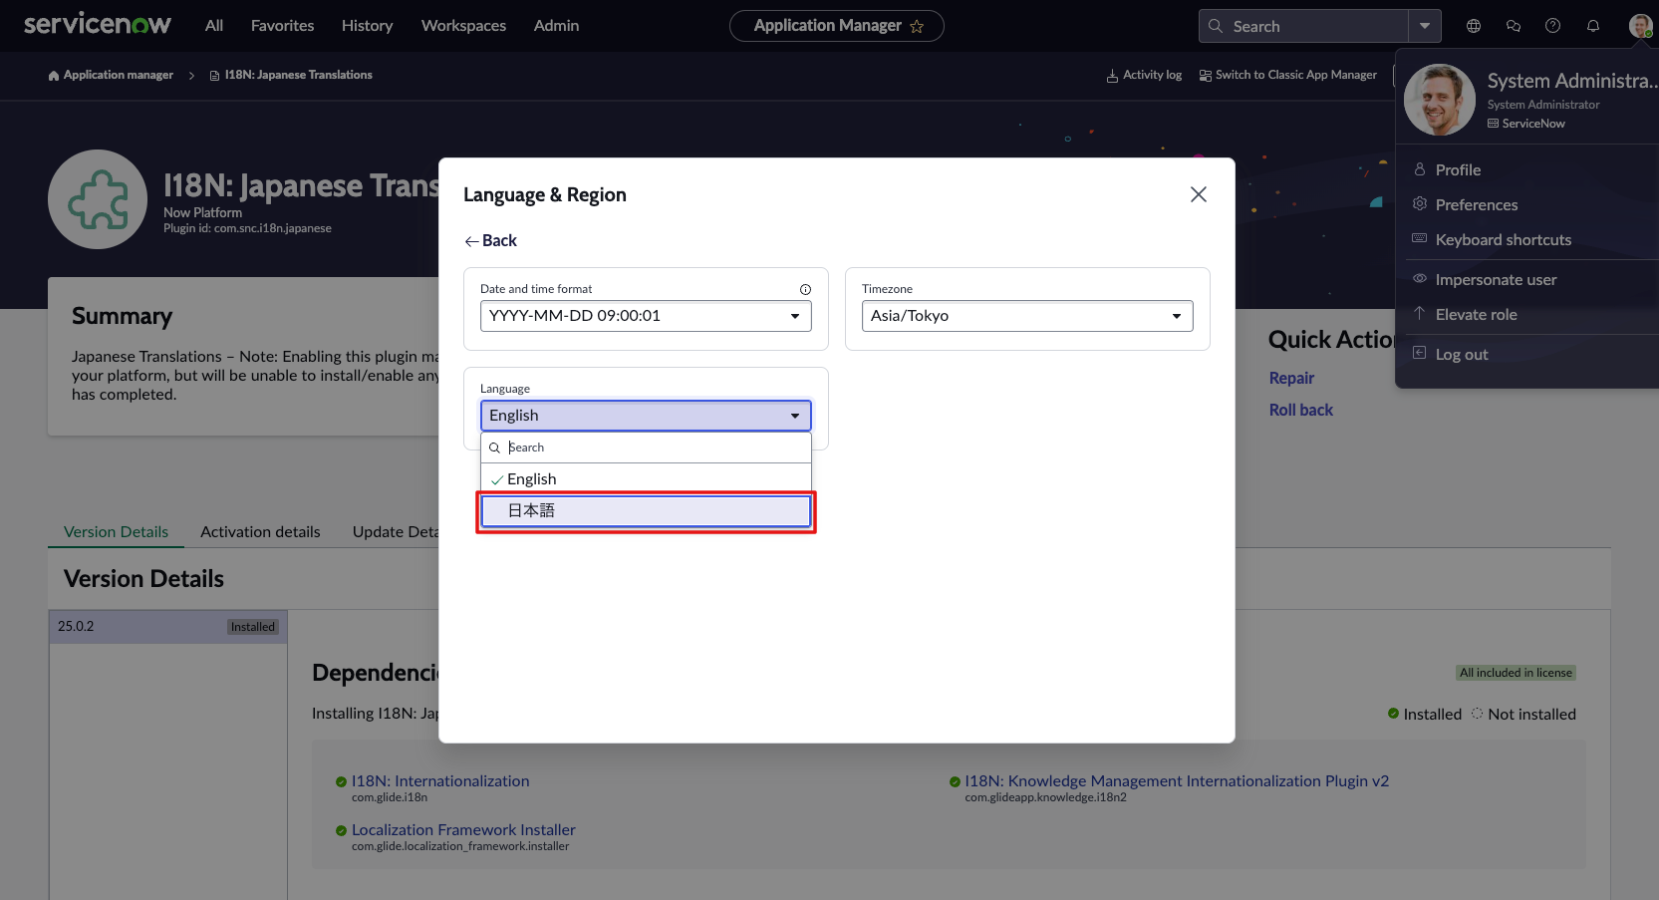Click the help question-mark icon in header
The height and width of the screenshot is (900, 1659).
click(x=1552, y=26)
